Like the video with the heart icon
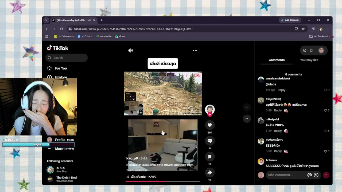This screenshot has width=342, height=192. 210,125
